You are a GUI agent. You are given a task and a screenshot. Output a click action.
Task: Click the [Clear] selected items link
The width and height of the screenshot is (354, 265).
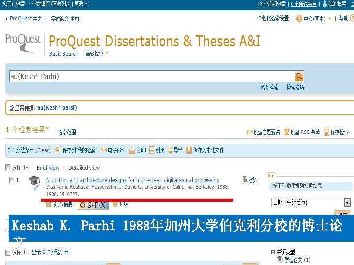point(43,150)
